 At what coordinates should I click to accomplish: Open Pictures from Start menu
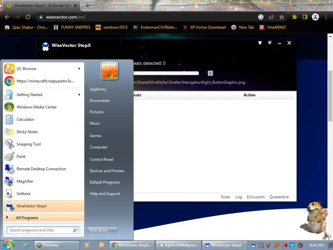(96, 112)
